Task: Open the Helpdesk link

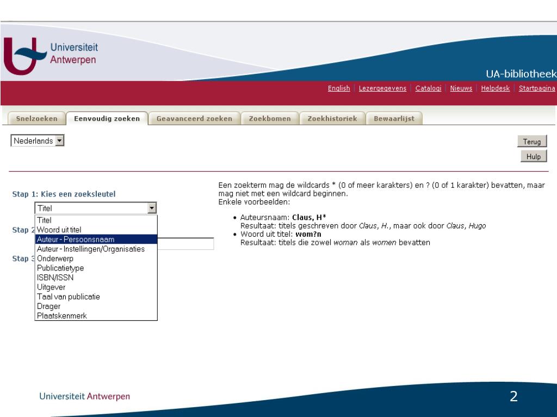Action: pyautogui.click(x=495, y=89)
